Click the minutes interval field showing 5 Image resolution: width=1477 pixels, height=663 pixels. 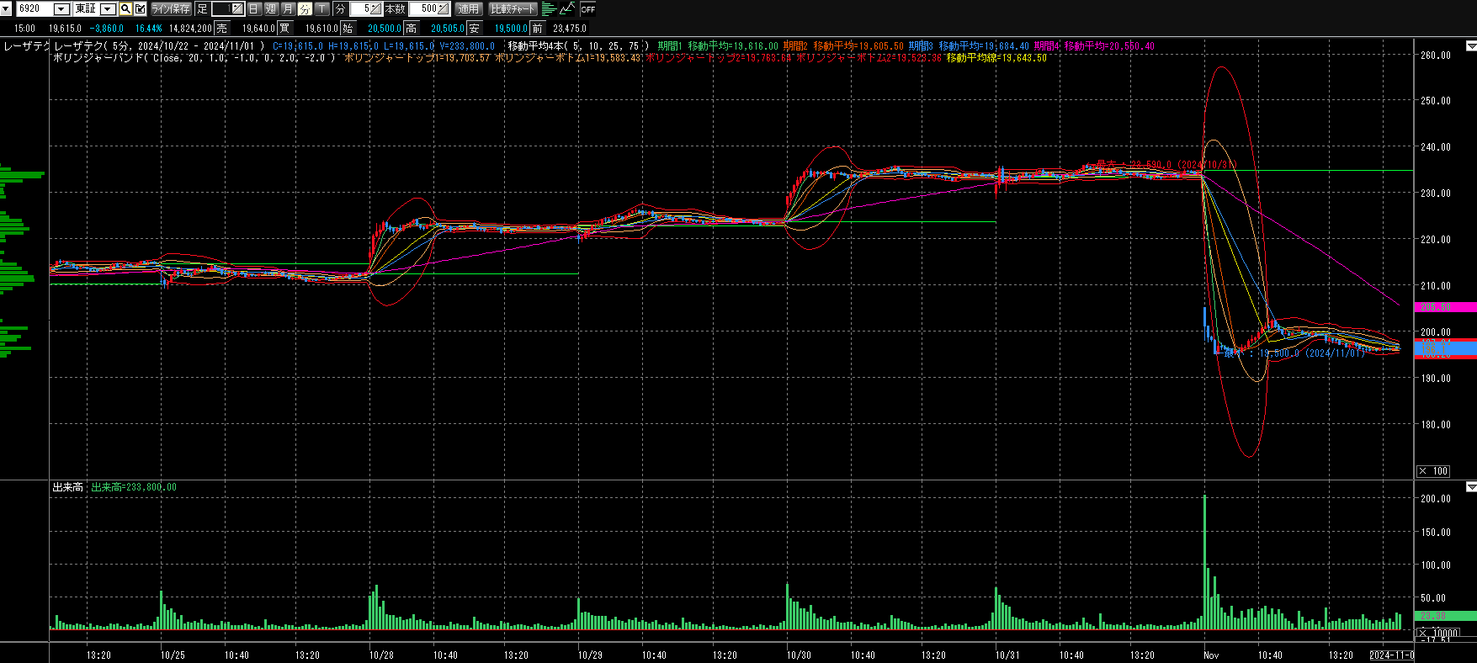[362, 9]
